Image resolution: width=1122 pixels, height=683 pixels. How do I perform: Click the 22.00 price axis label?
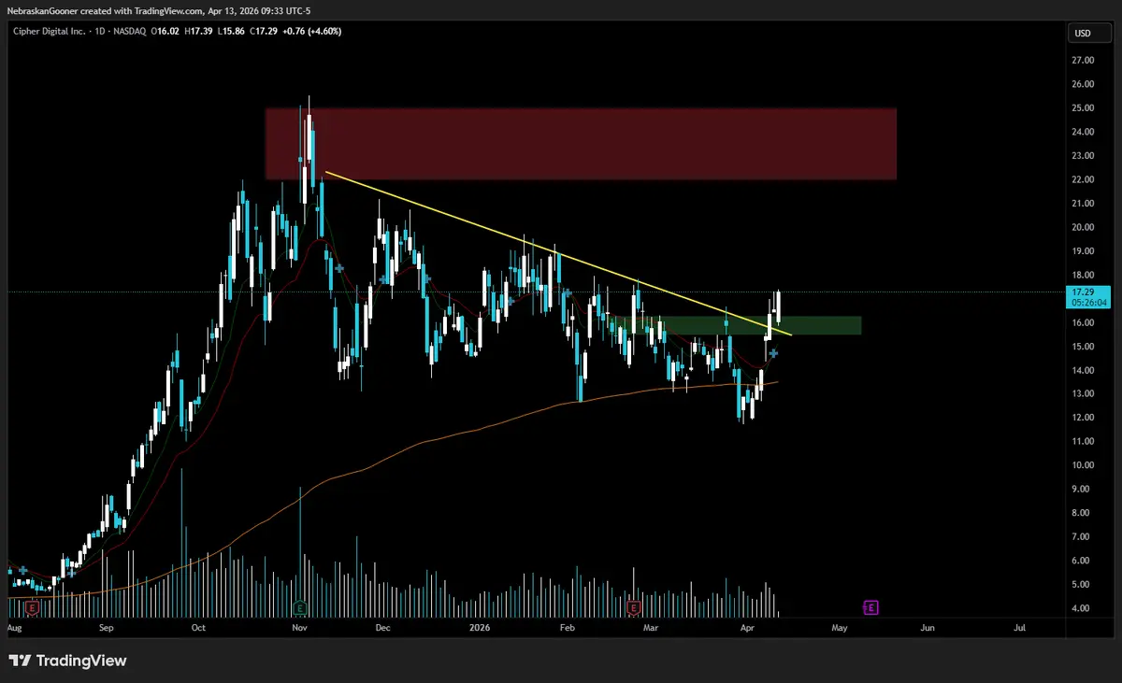coord(1083,179)
